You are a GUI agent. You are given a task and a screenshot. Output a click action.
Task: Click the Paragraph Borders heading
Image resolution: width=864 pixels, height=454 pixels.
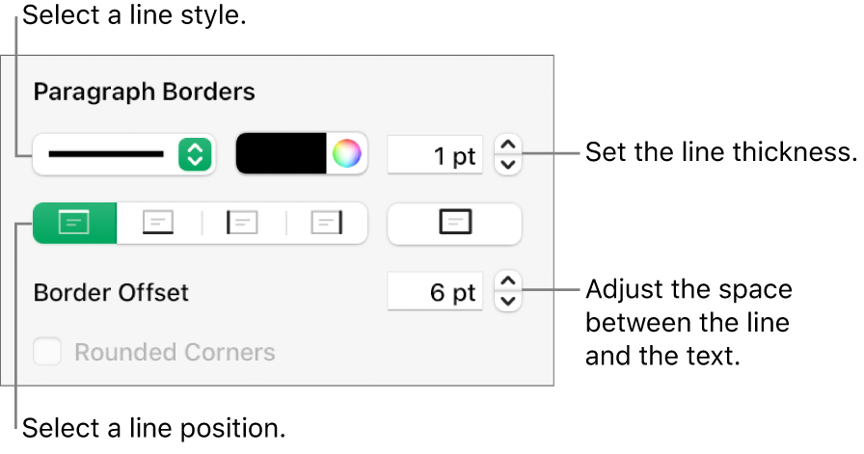(144, 93)
